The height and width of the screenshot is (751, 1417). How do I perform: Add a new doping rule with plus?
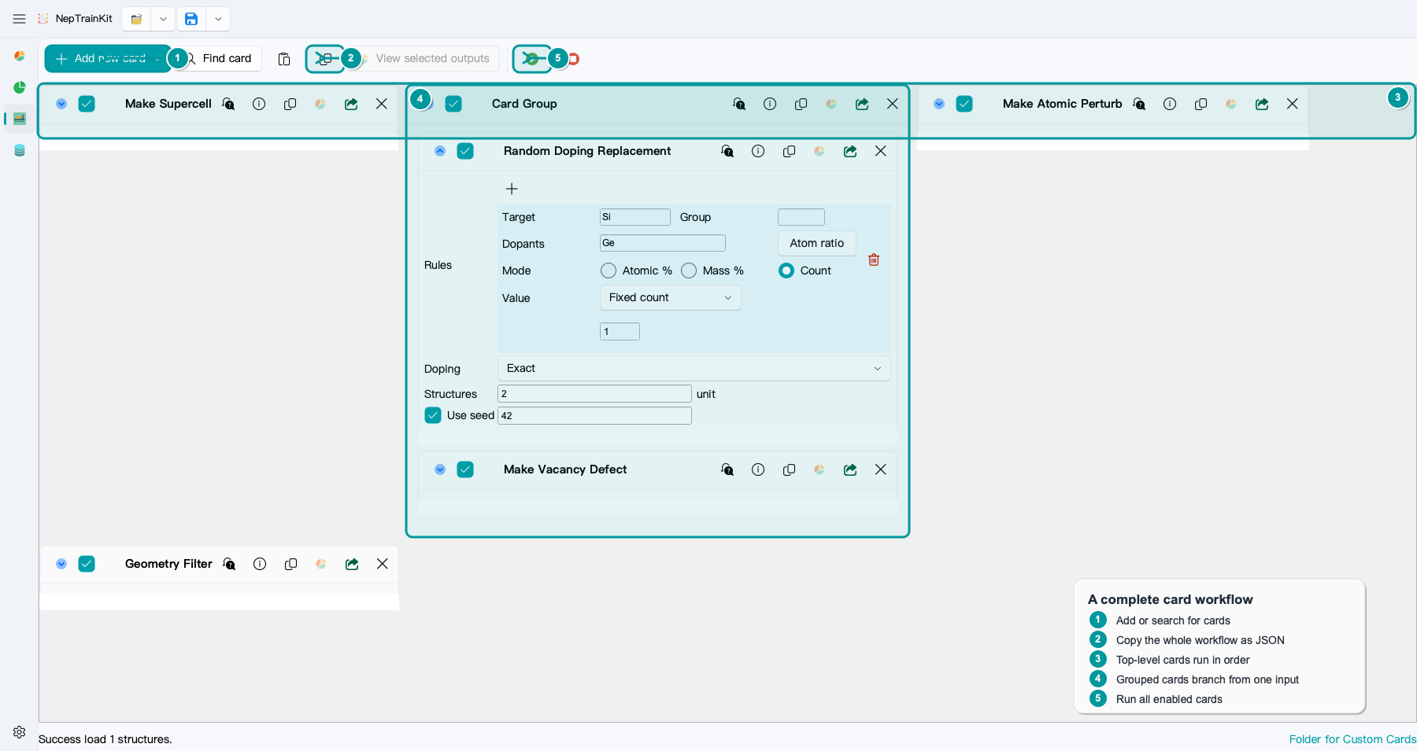tap(512, 189)
